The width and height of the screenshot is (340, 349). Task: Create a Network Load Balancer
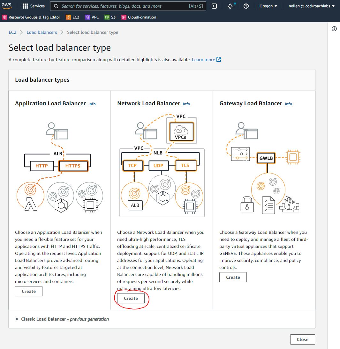pos(131,298)
